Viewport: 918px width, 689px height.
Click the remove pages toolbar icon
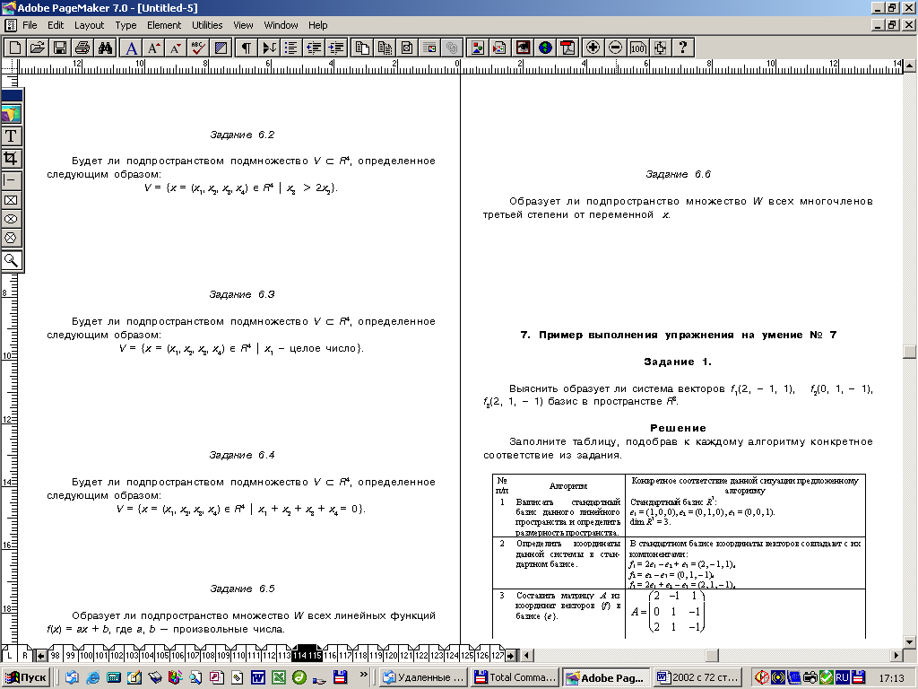[x=385, y=48]
